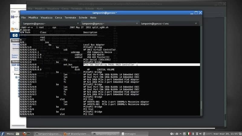Click the 'Local Bus Adapter' text

[x=94, y=45]
